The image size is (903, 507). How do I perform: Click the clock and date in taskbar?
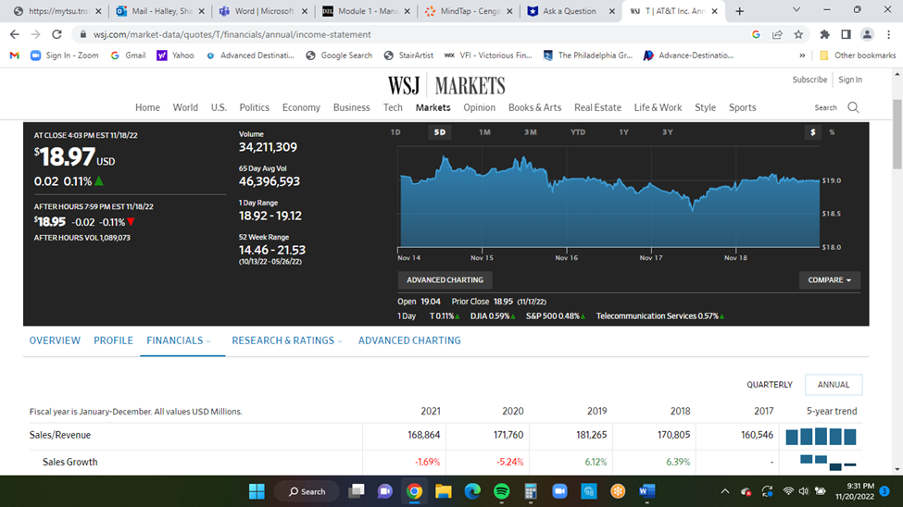pos(855,491)
